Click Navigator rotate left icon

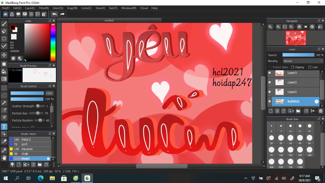point(299,27)
